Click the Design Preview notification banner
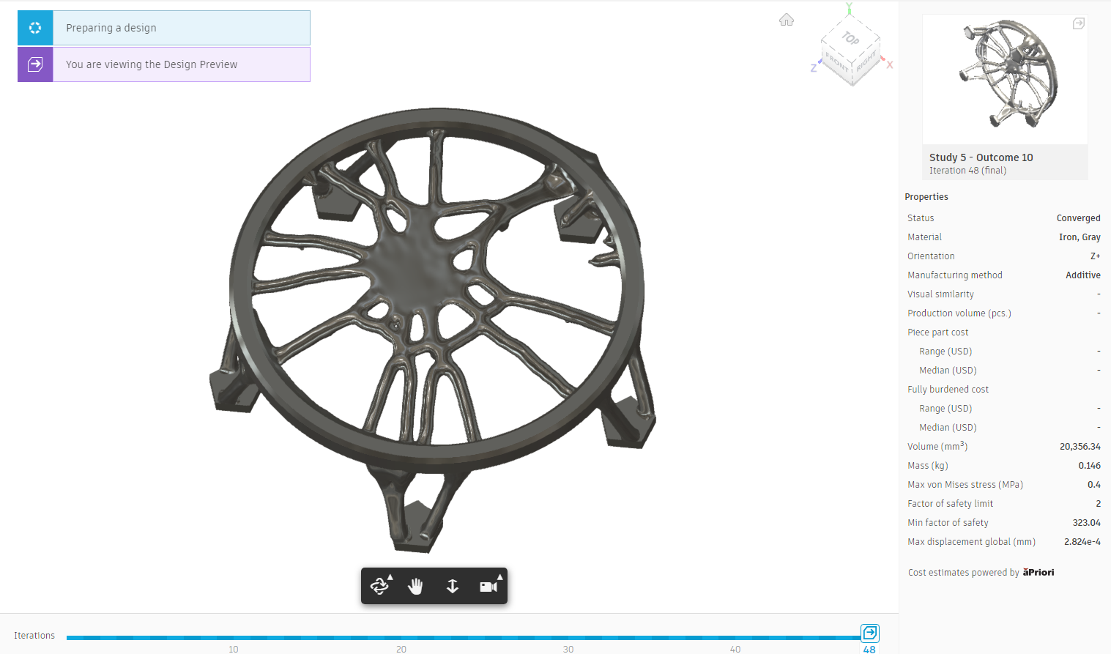The height and width of the screenshot is (654, 1111). click(164, 64)
